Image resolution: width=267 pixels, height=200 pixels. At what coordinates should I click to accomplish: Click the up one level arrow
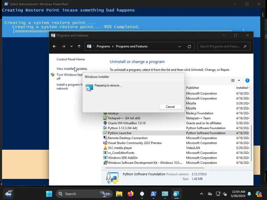(79, 46)
